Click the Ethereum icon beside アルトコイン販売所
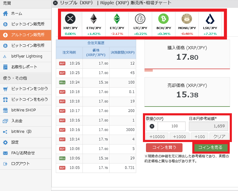 (x=5, y=35)
